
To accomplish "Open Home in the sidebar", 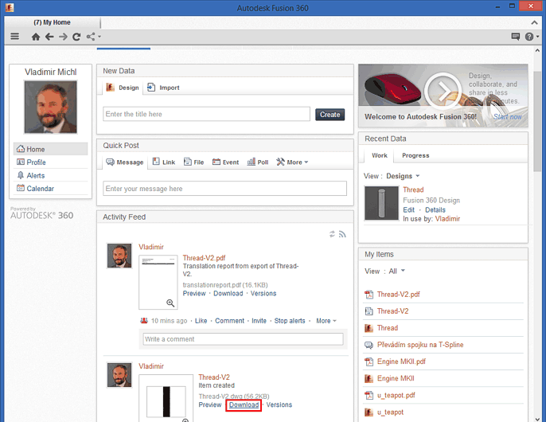I will (x=50, y=149).
